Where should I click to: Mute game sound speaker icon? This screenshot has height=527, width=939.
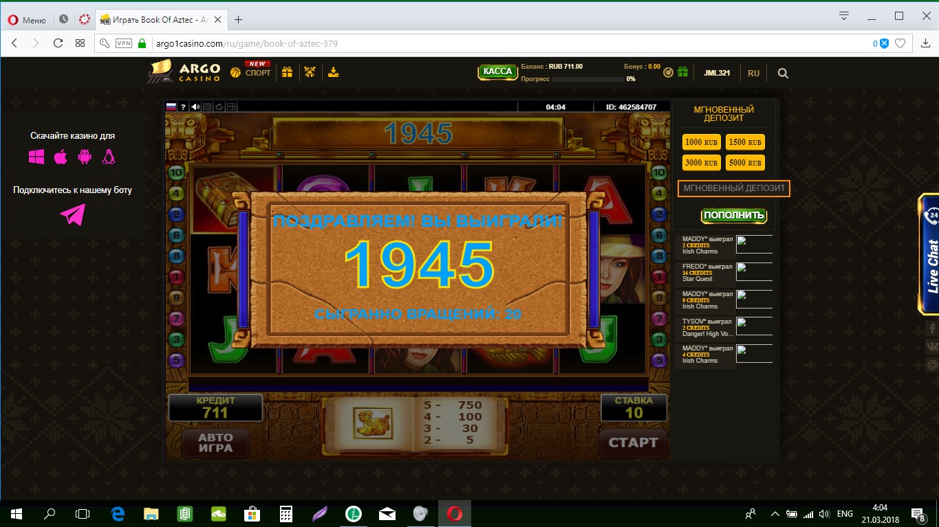195,106
